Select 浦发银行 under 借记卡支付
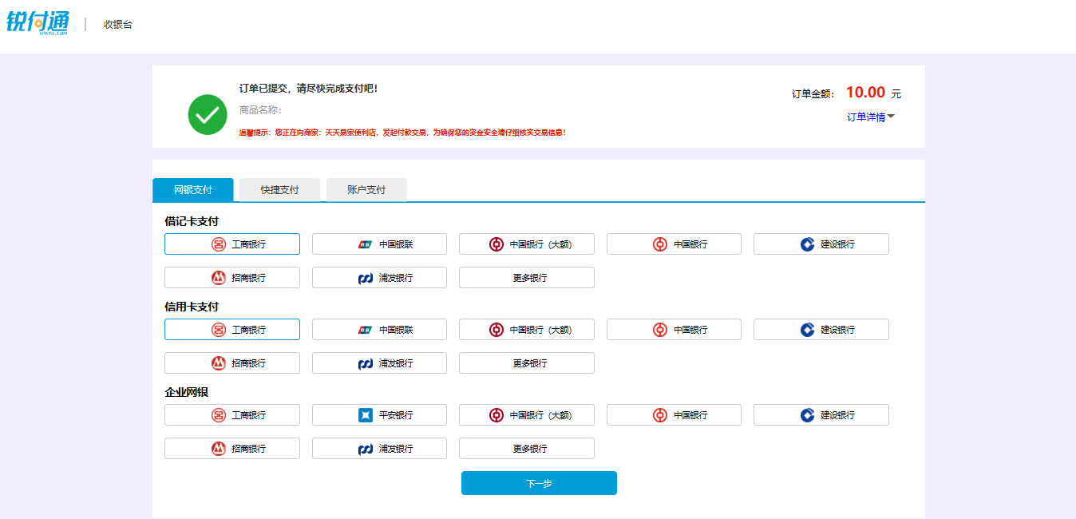This screenshot has width=1076, height=519. coord(379,278)
